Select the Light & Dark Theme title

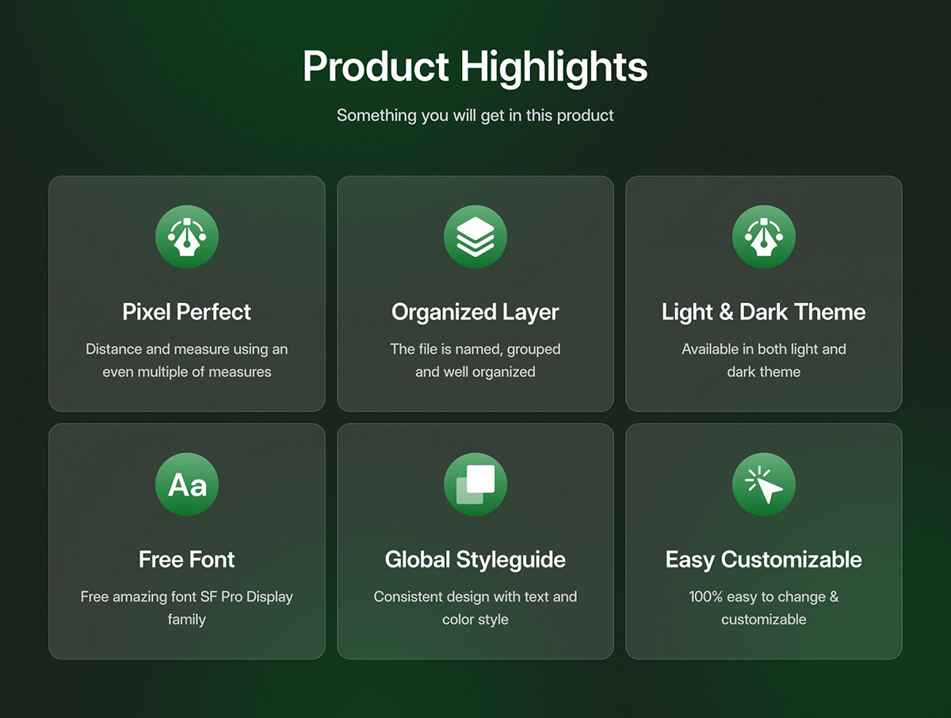tap(764, 312)
